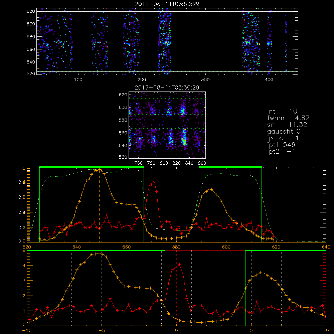Image resolution: width=334 pixels, height=334 pixels.
Task: Click y-axis label 0.8 of profile plot
Action: click(x=22, y=182)
